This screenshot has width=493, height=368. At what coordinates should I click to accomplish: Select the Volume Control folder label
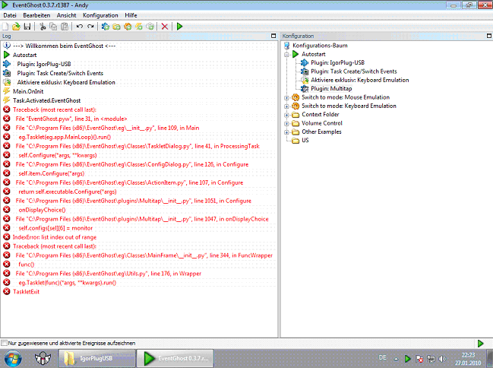tap(322, 123)
